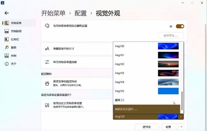The height and width of the screenshot is (131, 207).
Task: Click the color palette icon
Action: pyautogui.click(x=47, y=26)
